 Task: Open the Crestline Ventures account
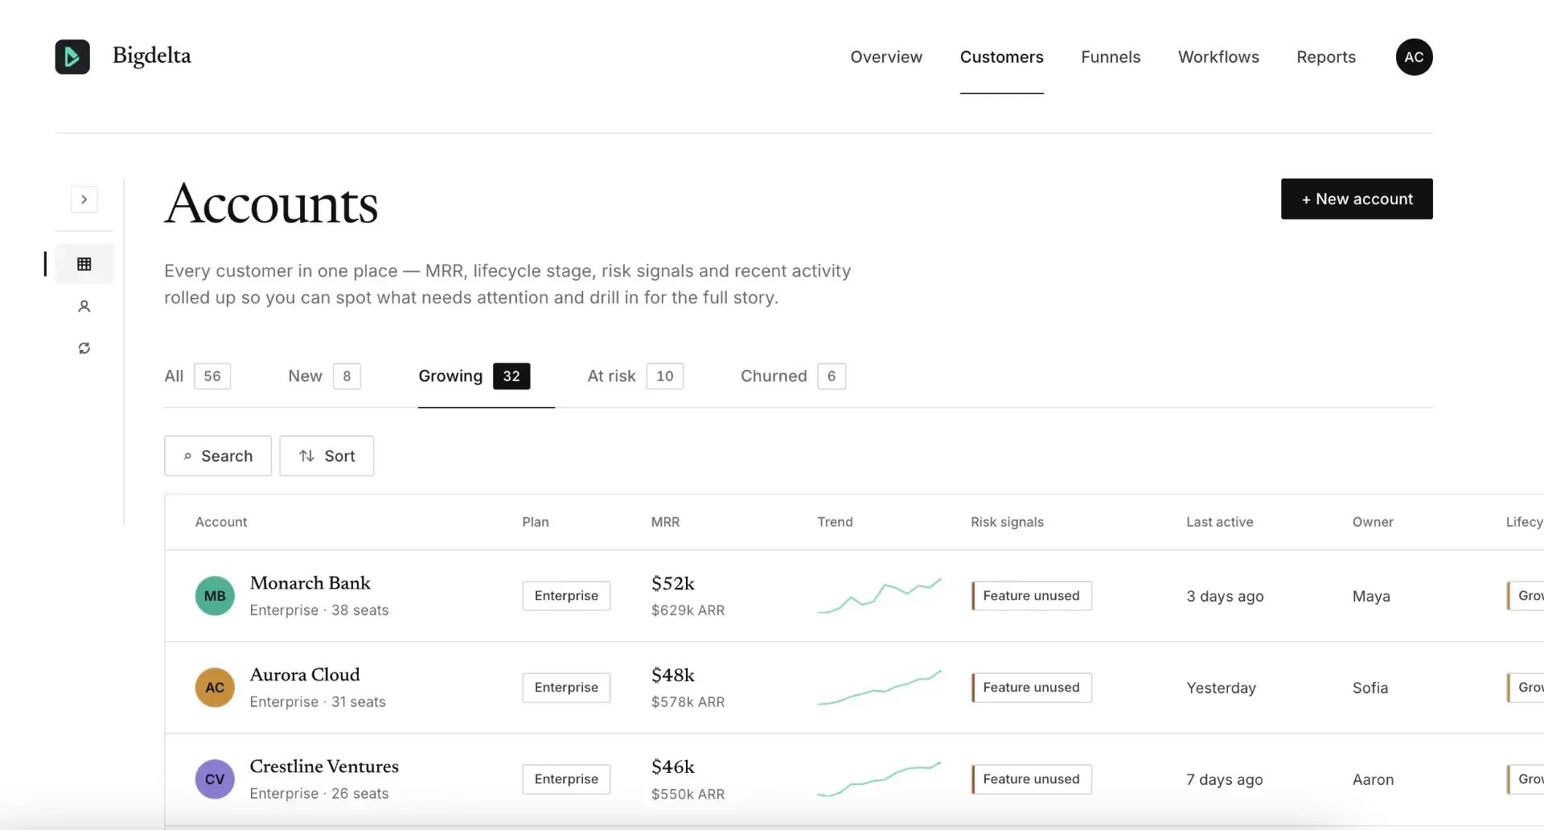324,766
